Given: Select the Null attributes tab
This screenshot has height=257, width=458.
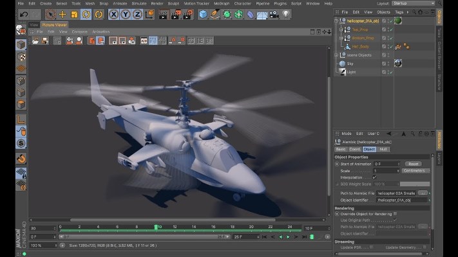Looking at the screenshot, I should pos(383,149).
